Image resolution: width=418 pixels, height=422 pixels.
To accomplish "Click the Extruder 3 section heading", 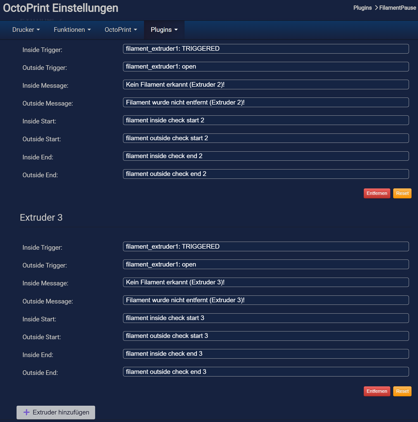I will (41, 218).
